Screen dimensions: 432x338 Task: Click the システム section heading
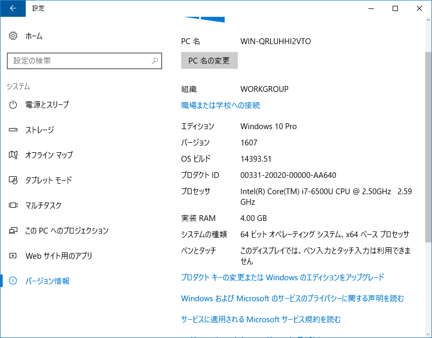coord(18,87)
